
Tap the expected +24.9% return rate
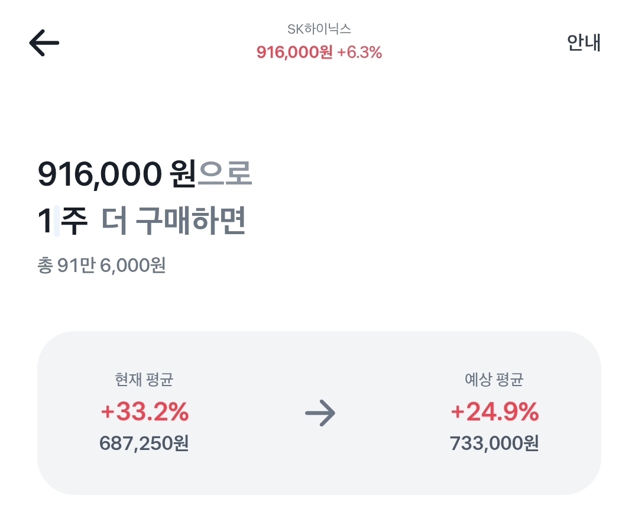494,412
